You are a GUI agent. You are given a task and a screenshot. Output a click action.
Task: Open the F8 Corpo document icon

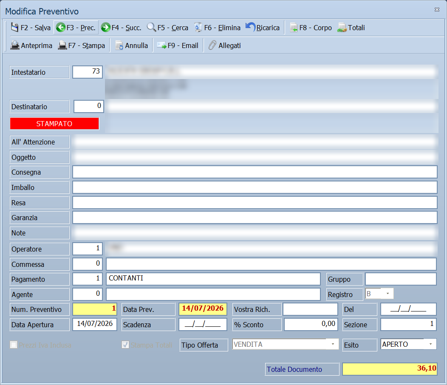tap(294, 28)
